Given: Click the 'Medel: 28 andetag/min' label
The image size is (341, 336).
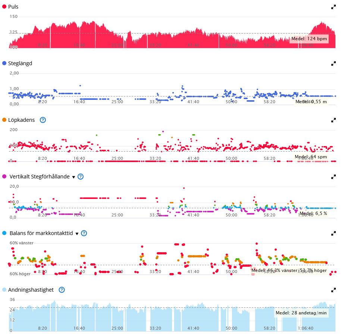Looking at the screenshot, I should (301, 313).
